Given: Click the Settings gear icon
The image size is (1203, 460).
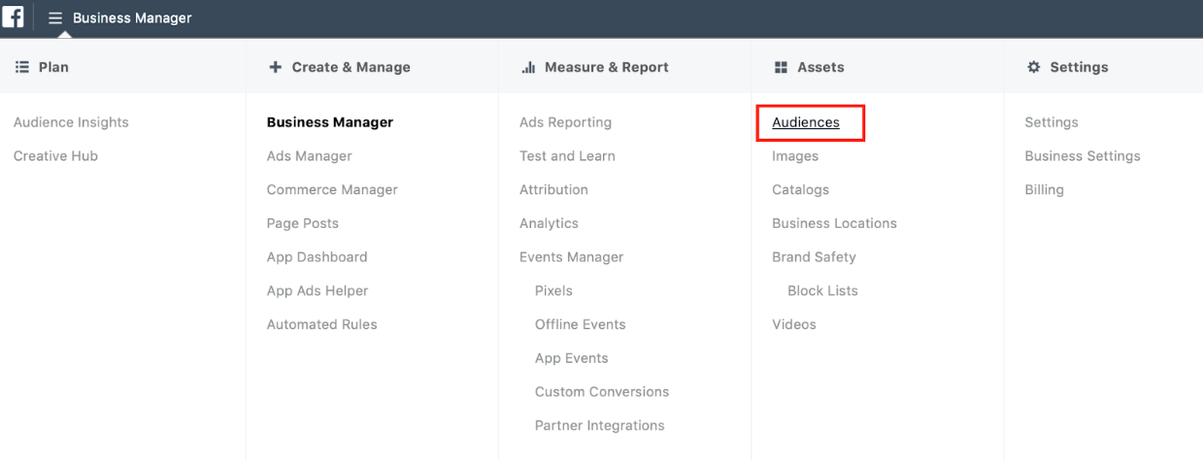Looking at the screenshot, I should (1033, 67).
